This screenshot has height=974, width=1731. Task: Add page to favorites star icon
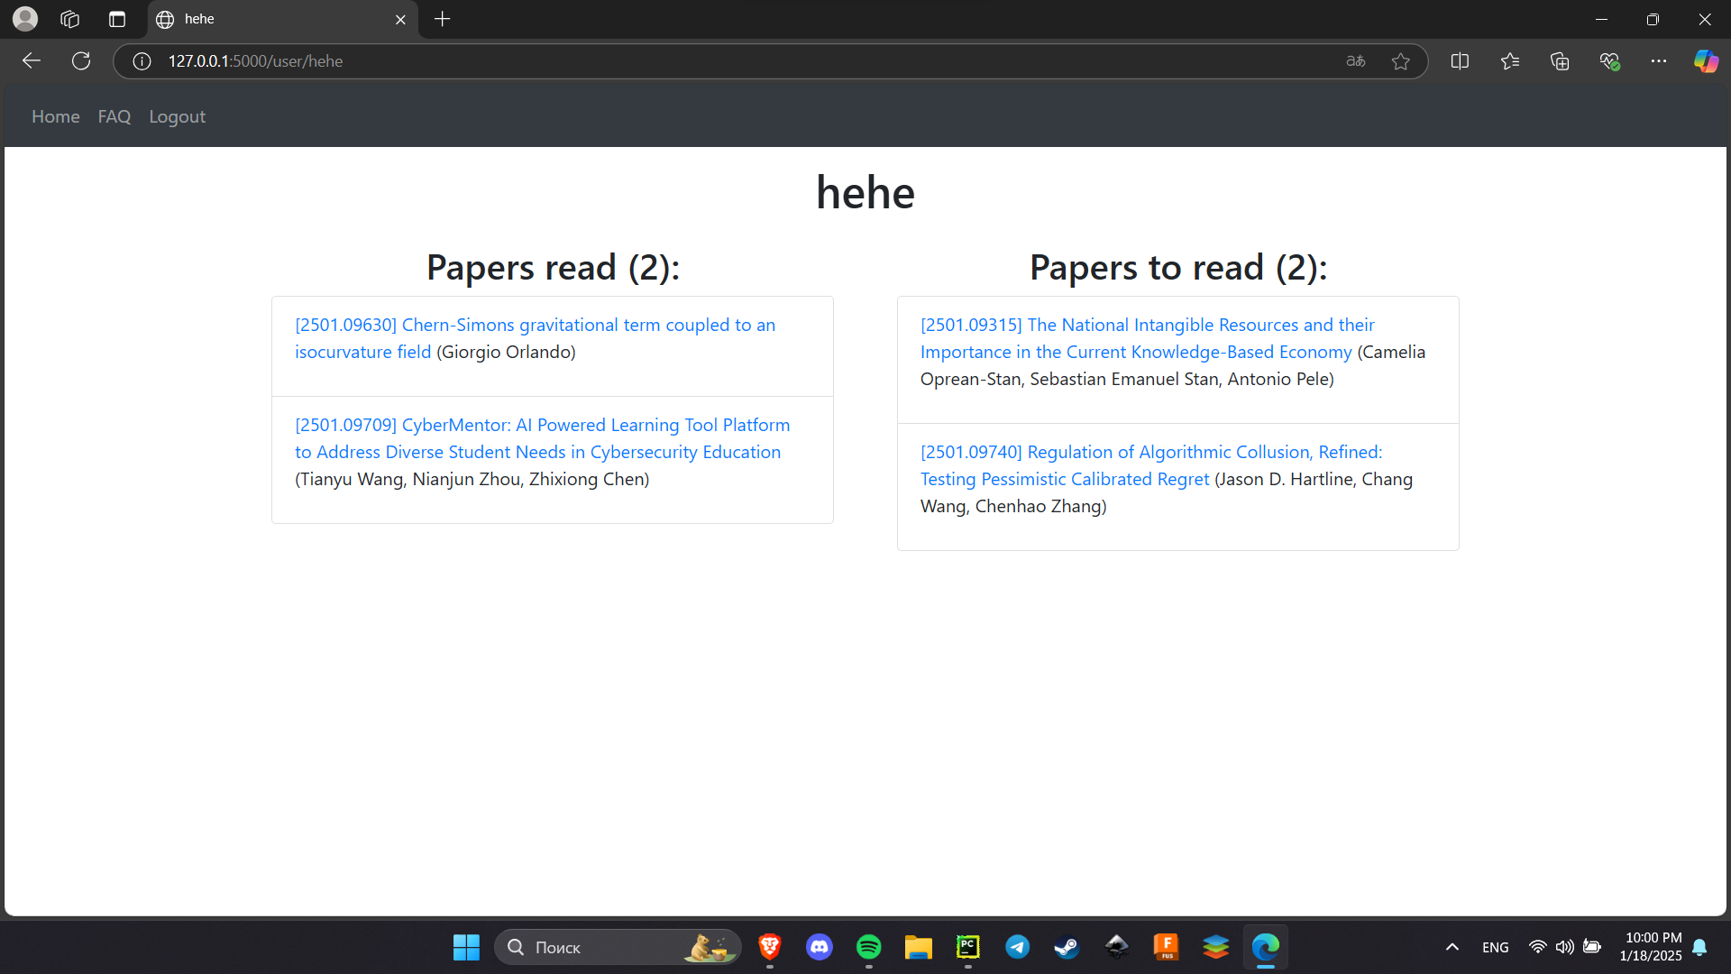click(1400, 61)
